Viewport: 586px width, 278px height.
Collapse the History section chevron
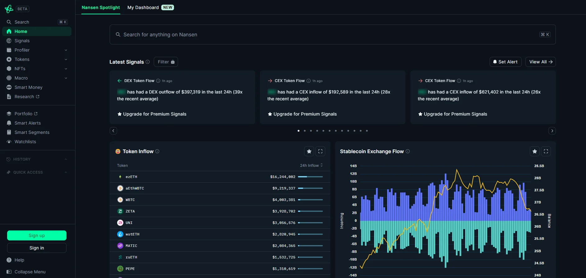(66, 159)
